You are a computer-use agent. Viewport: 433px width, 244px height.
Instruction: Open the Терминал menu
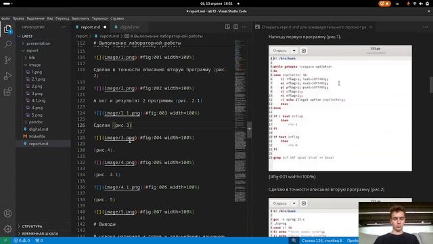tap(99, 18)
